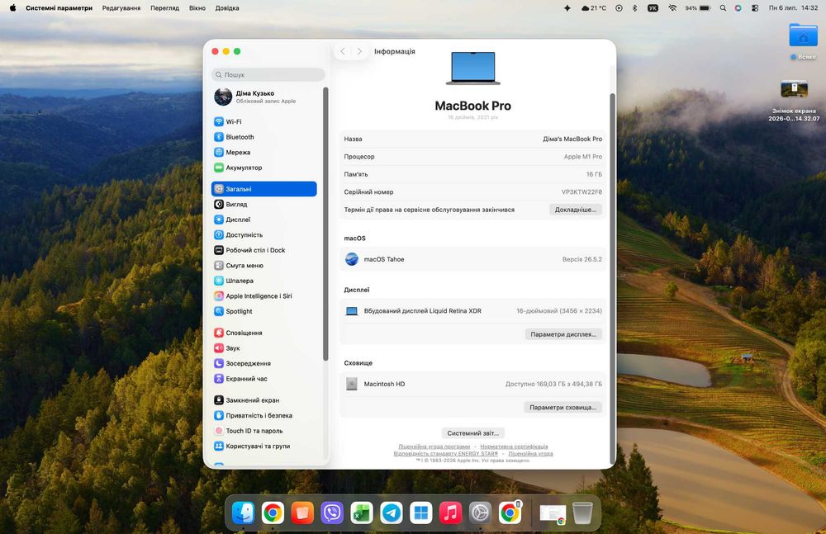Click date and time Пн 6 лип. 14:32
This screenshot has height=534, width=826.
(793, 8)
